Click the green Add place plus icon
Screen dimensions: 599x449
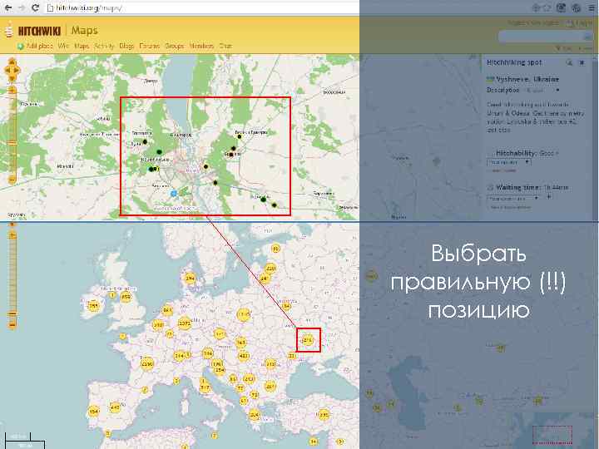[20, 47]
